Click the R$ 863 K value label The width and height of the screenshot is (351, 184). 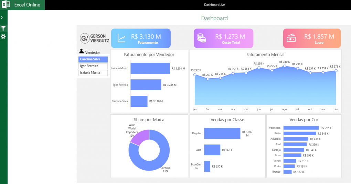(x=227, y=150)
